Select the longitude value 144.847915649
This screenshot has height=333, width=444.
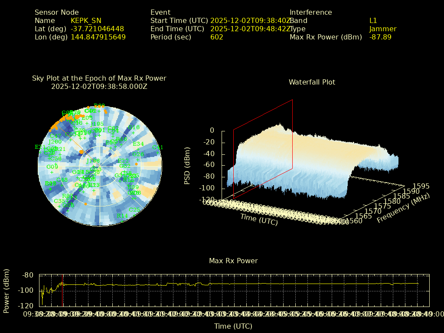coord(98,37)
